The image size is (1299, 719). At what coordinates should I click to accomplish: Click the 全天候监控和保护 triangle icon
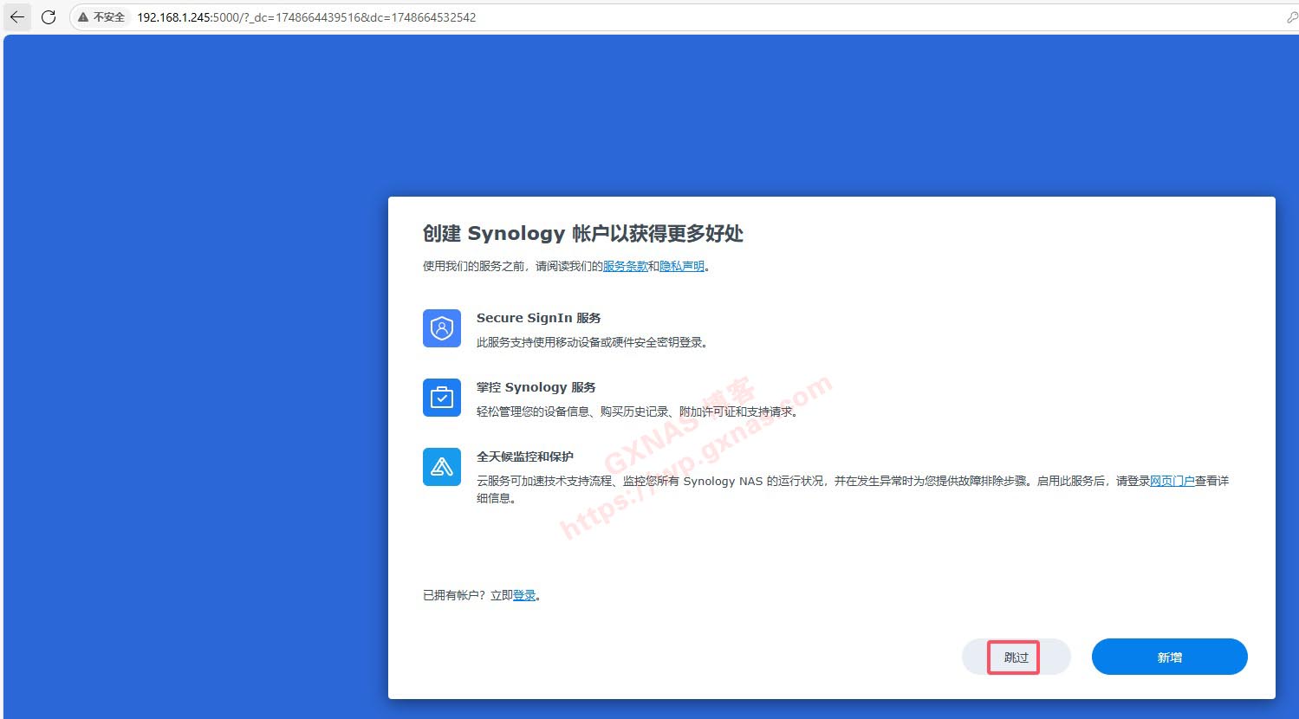click(442, 467)
